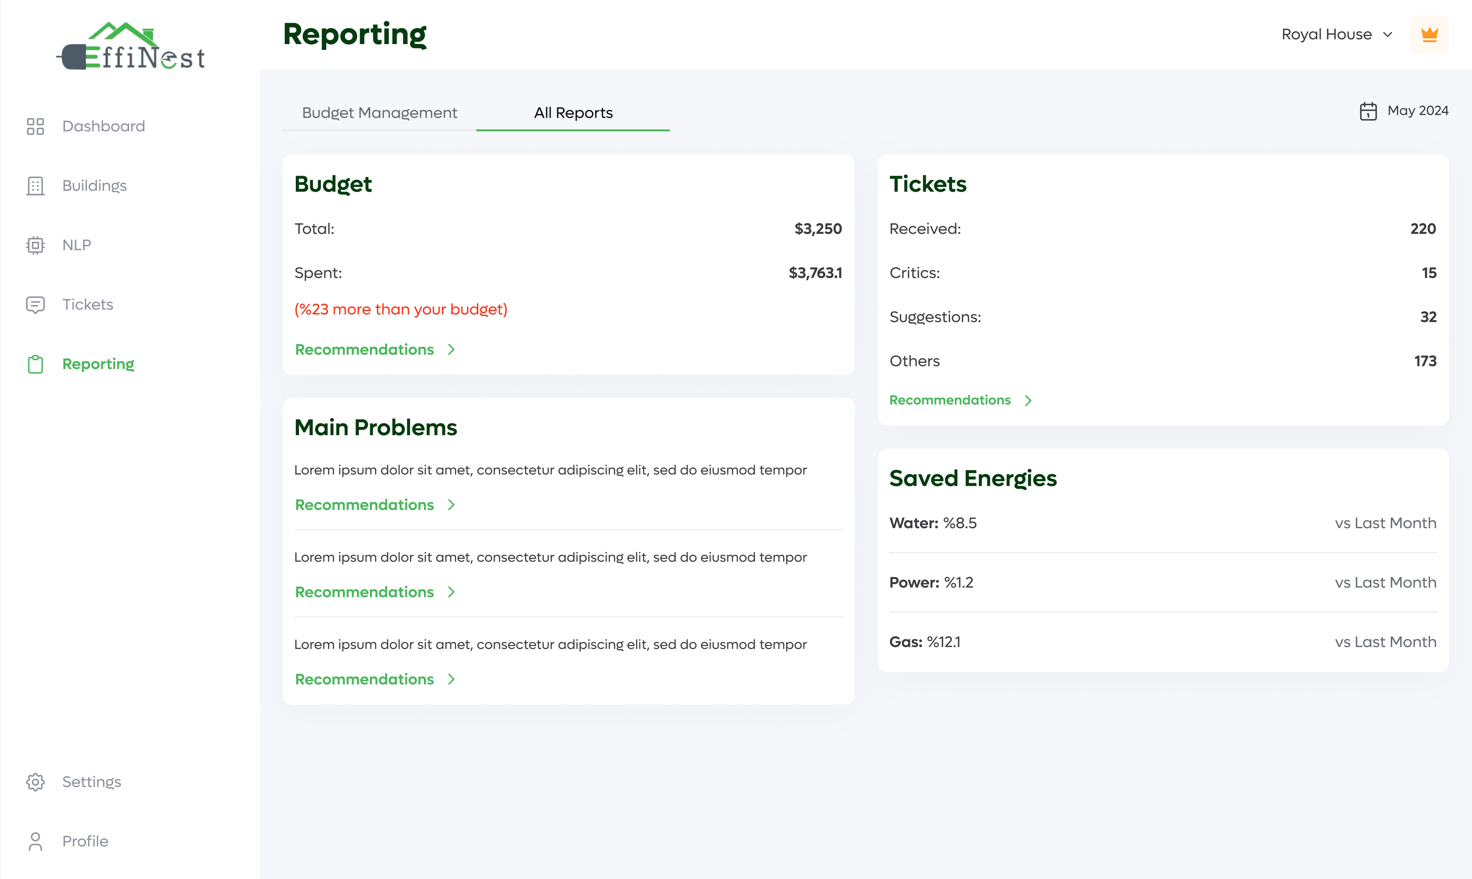
Task: Open the Buildings icon in the sidebar
Action: [35, 186]
